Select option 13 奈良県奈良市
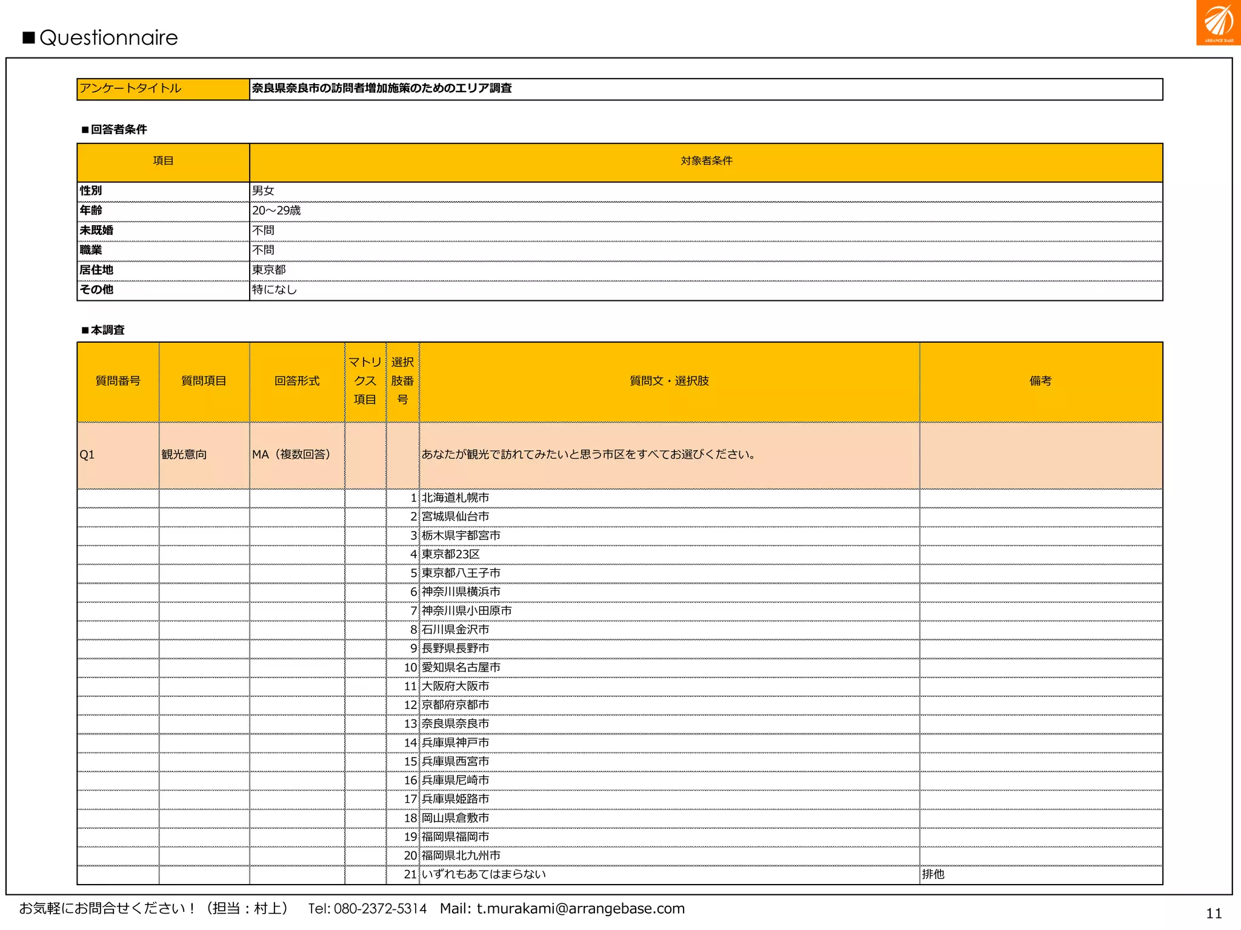The width and height of the screenshot is (1241, 930). click(x=455, y=724)
